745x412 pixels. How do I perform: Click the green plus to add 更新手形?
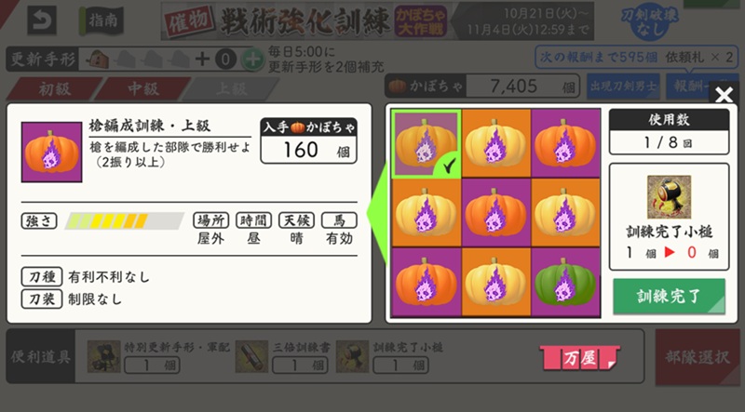(x=252, y=60)
